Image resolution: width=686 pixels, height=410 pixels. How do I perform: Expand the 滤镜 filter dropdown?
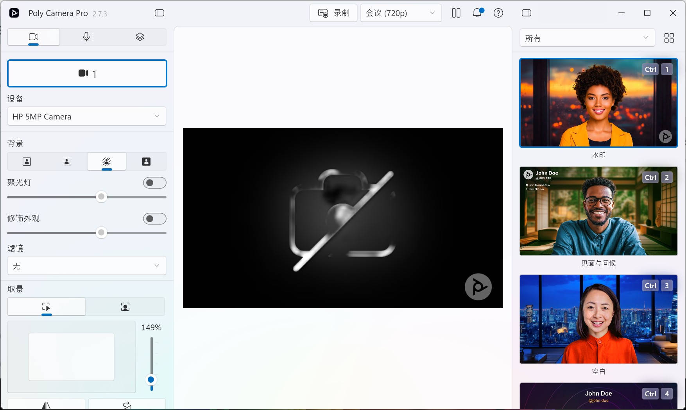(x=87, y=266)
